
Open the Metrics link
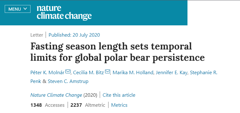tap(119, 105)
